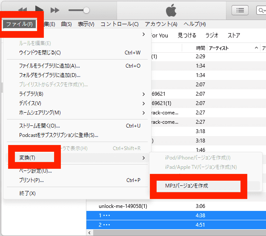Choose フォルダをライブラリに追加(D)...
Screen dimensions: 266x236
click(x=77, y=75)
